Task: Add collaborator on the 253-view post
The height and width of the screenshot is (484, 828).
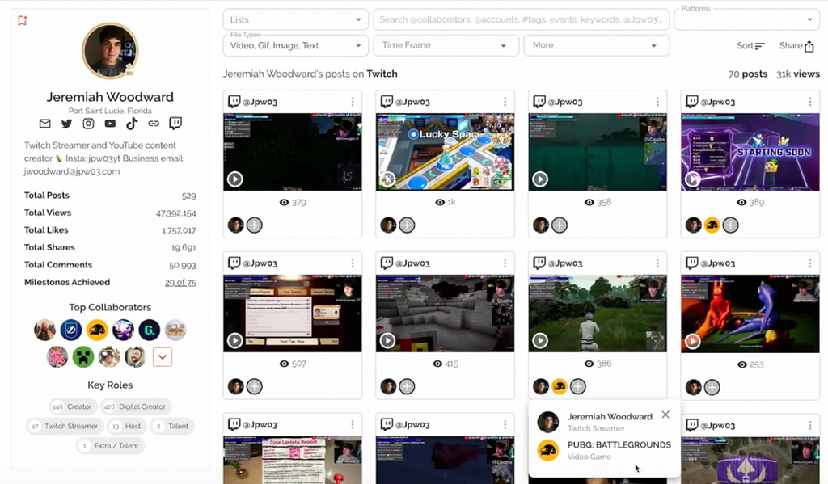Action: coord(712,387)
